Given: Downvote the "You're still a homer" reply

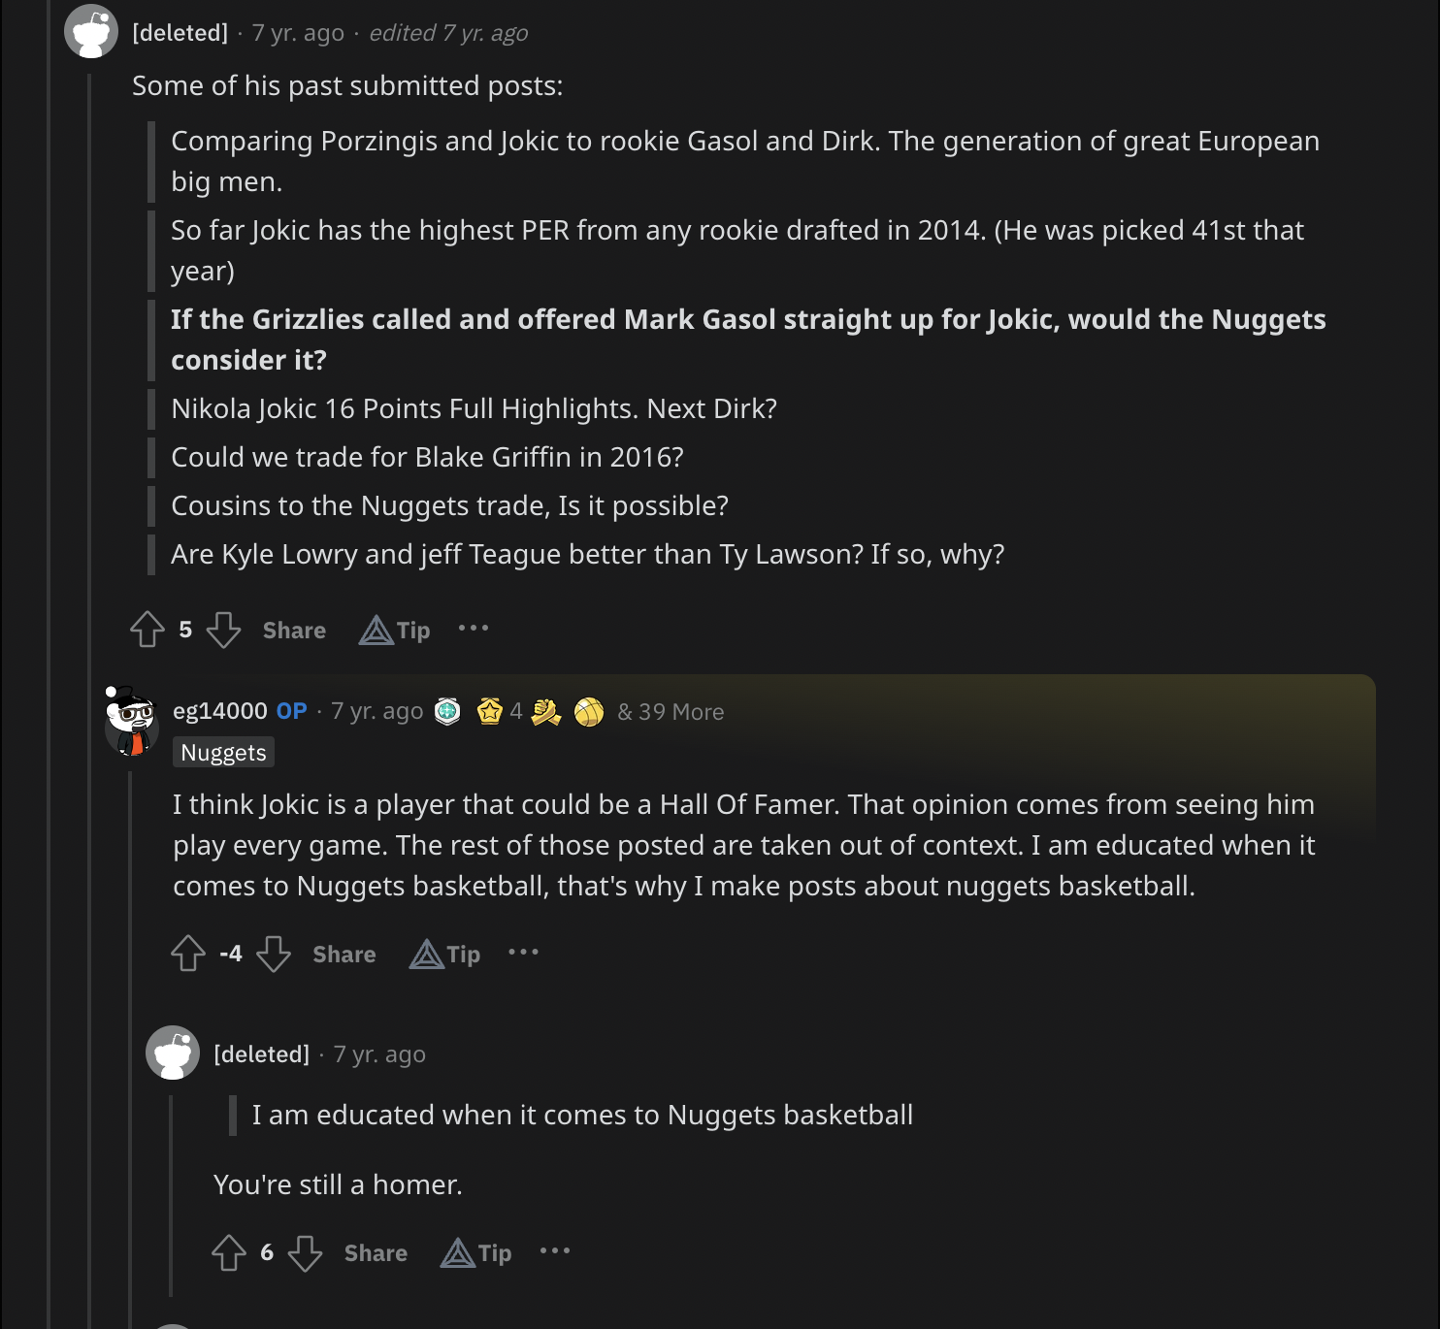Looking at the screenshot, I should (x=305, y=1252).
